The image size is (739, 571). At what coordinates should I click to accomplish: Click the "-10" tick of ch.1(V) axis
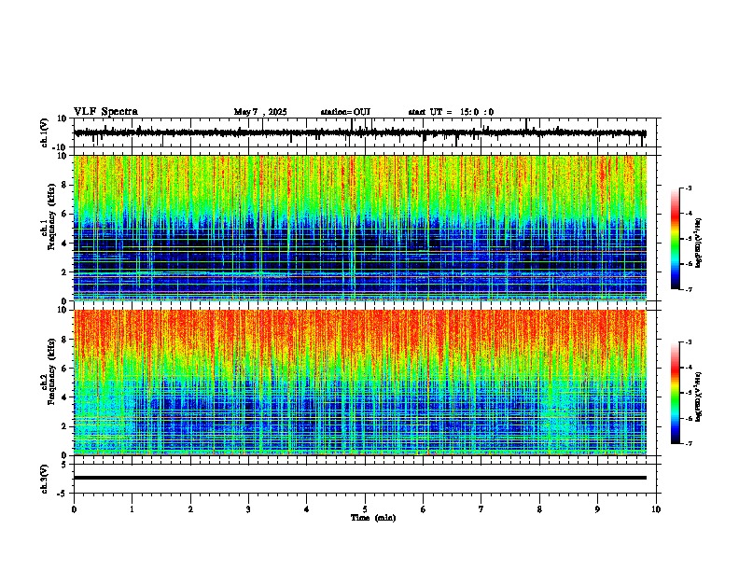61,147
